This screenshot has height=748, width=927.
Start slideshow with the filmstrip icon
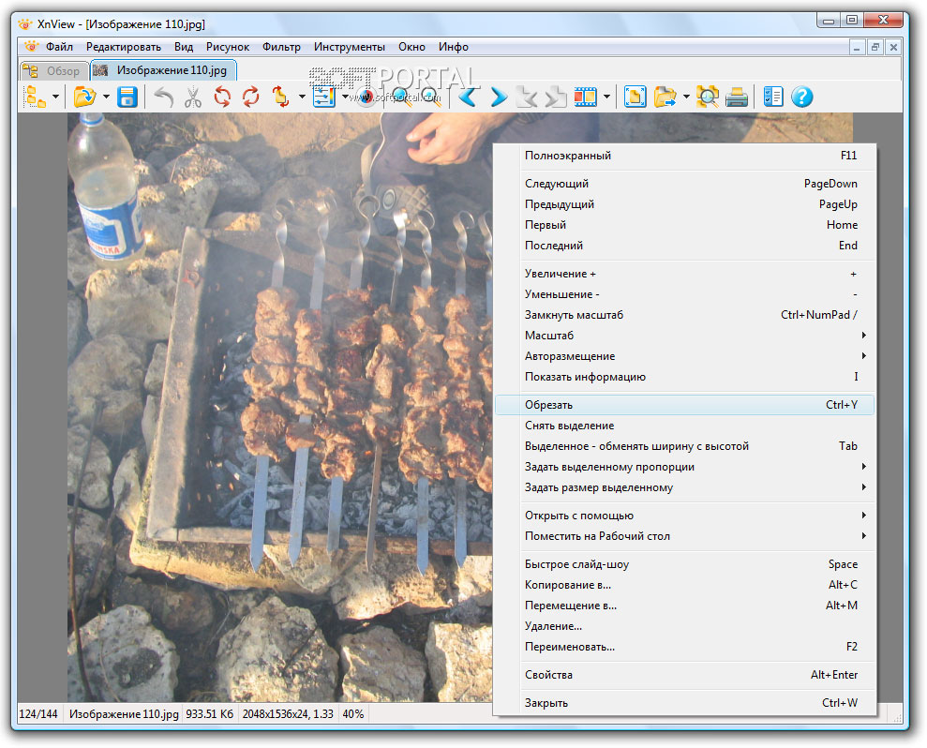point(585,97)
